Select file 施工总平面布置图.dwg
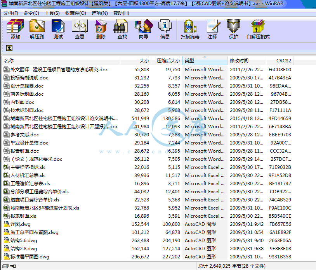The height and width of the screenshot is (270, 316). pos(34,232)
